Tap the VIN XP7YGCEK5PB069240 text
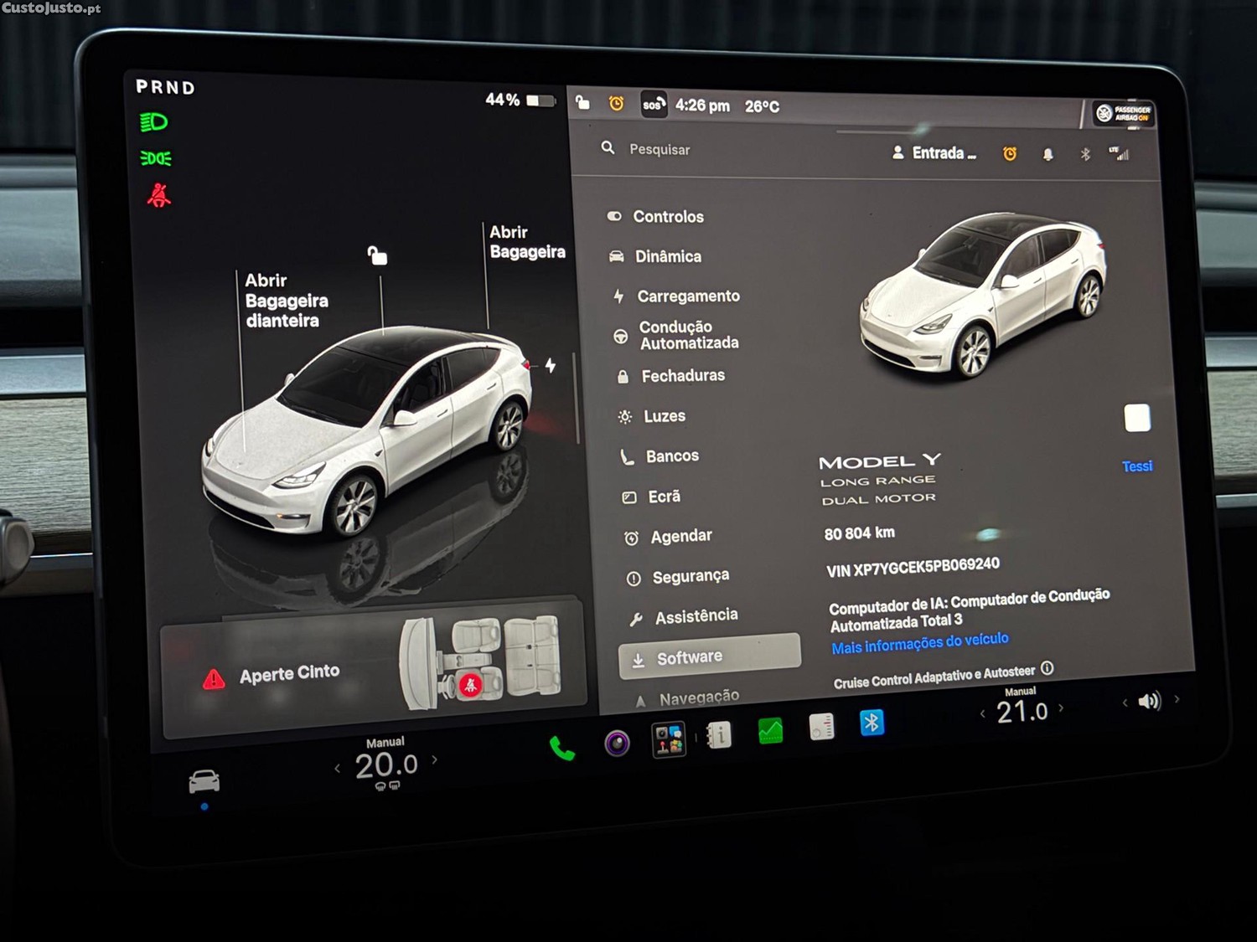 [913, 567]
